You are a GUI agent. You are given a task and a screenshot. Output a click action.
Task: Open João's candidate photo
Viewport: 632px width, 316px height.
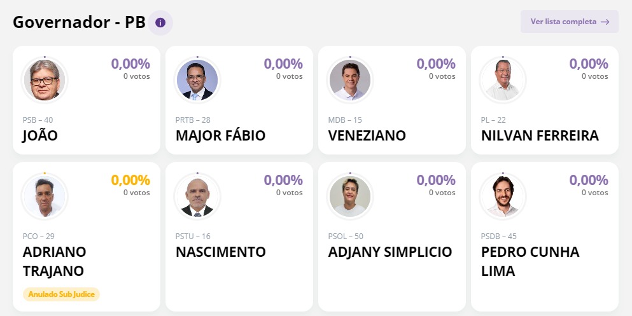click(45, 79)
